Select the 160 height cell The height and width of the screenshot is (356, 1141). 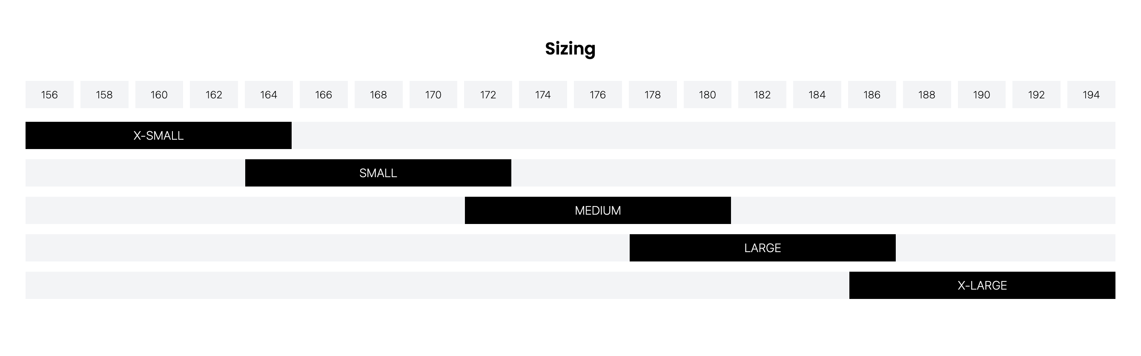click(159, 94)
